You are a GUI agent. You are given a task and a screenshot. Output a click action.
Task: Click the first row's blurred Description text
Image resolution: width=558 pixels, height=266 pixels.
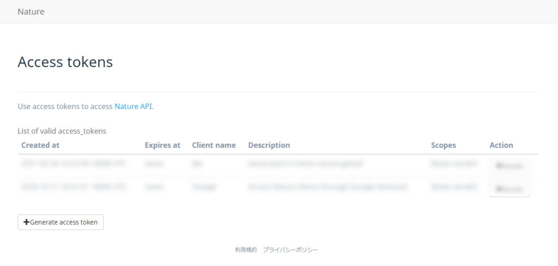(305, 164)
